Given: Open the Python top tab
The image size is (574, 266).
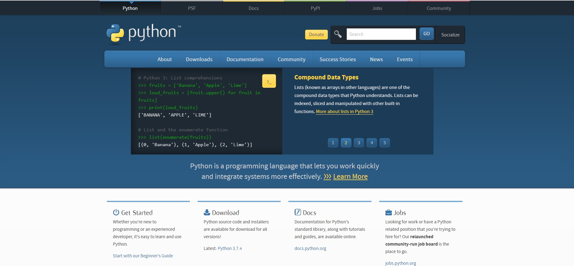Looking at the screenshot, I should 130,8.
